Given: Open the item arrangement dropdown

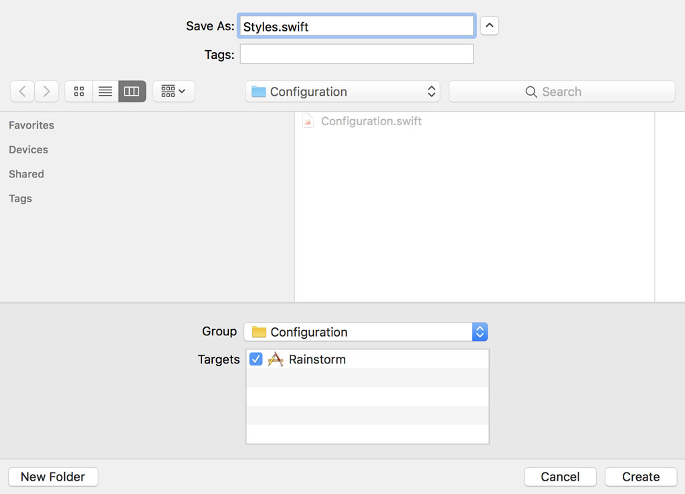Looking at the screenshot, I should tap(173, 91).
